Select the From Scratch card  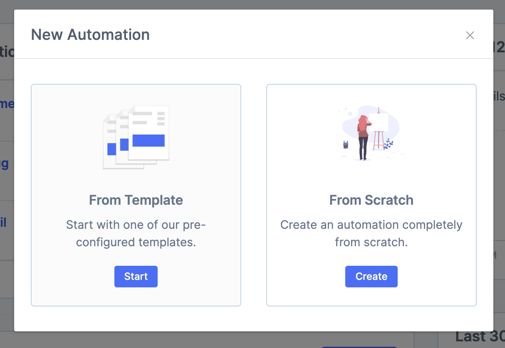tap(371, 195)
